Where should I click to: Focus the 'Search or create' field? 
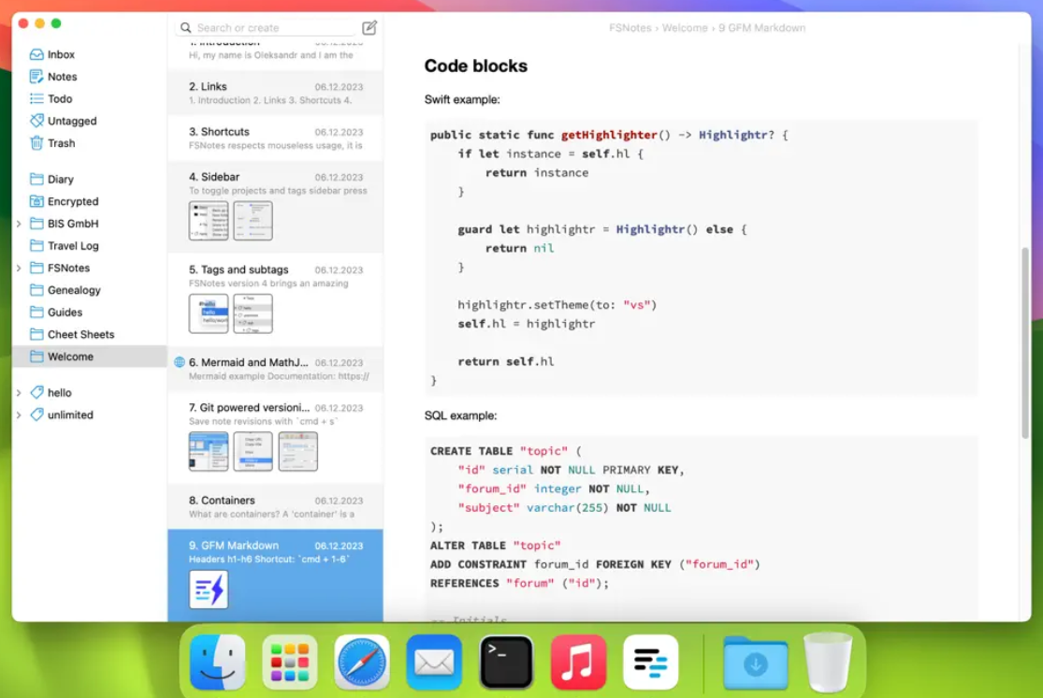pos(268,28)
